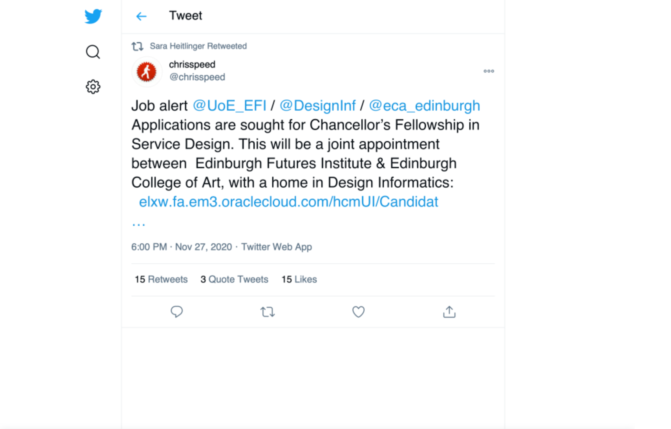671x429 pixels.
Task: View the 3 Quote Tweets
Action: (x=234, y=279)
